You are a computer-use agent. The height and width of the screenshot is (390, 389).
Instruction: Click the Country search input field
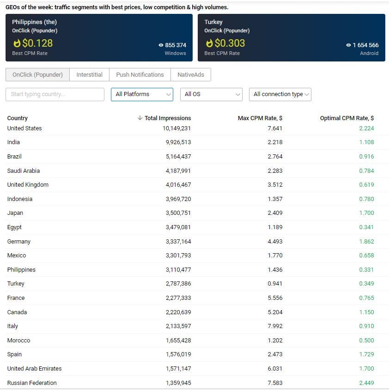pos(55,94)
